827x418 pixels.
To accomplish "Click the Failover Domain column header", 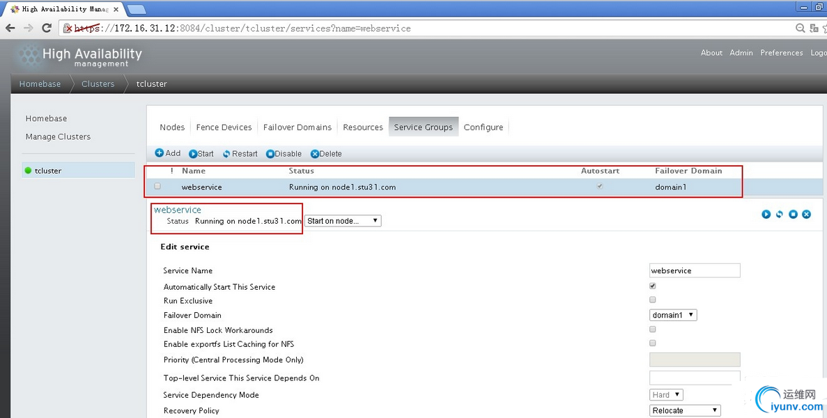I will [x=688, y=171].
